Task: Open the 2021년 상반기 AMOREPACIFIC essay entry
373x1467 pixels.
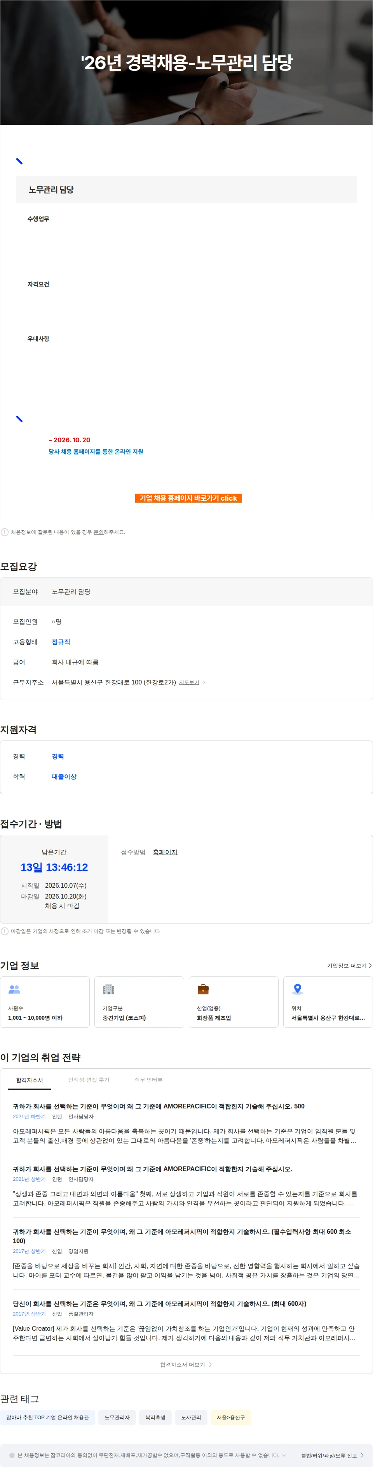Action: tap(152, 1169)
